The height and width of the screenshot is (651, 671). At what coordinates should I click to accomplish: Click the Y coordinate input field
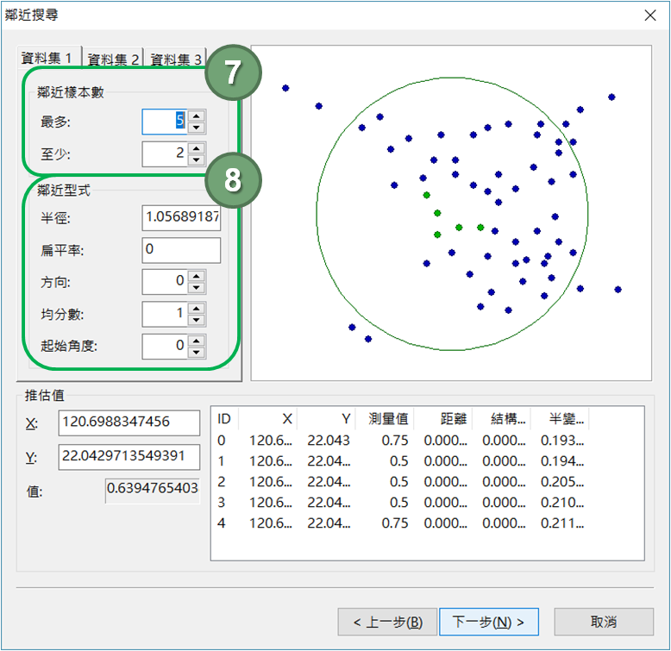point(129,457)
